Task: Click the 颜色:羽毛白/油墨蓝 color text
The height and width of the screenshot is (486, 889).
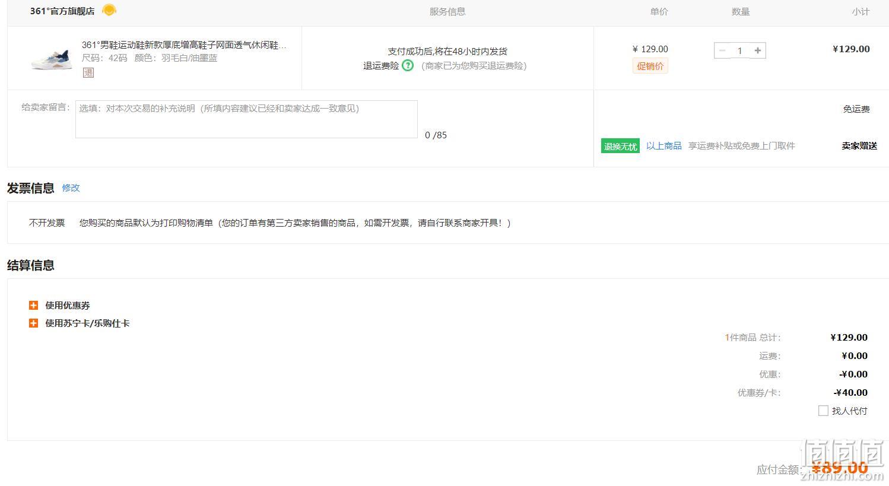Action: pos(176,58)
